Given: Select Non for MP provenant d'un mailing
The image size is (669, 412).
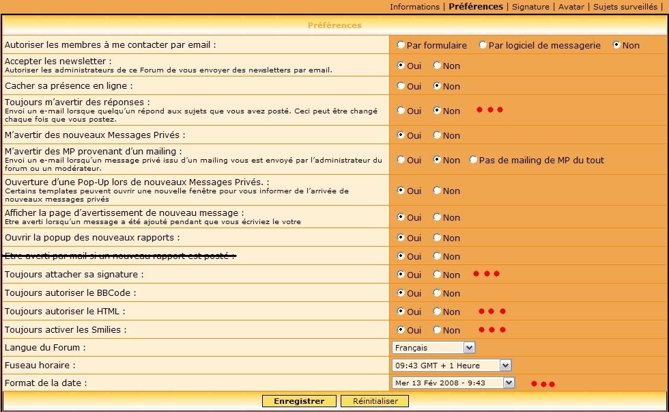Looking at the screenshot, I should coord(437,160).
